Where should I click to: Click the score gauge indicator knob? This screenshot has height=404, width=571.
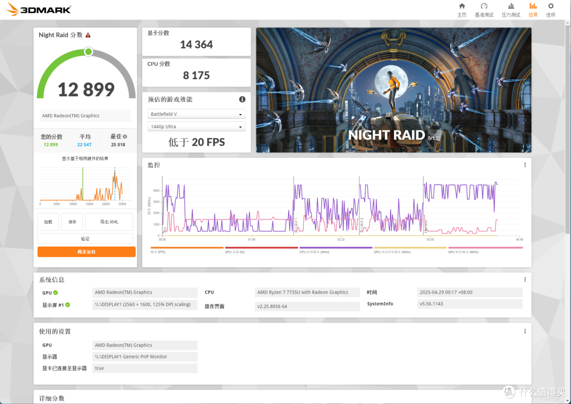88,52
